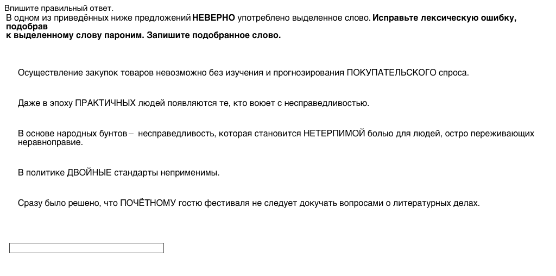Image resolution: width=556 pixels, height=276 pixels.
Task: Click the word ДВОЙНЫЕ in the politics sentence
Action: (x=89, y=173)
